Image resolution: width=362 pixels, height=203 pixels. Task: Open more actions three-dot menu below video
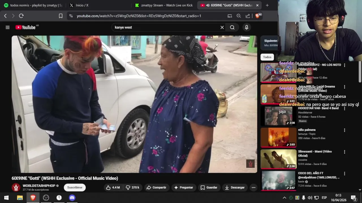pos(253,187)
